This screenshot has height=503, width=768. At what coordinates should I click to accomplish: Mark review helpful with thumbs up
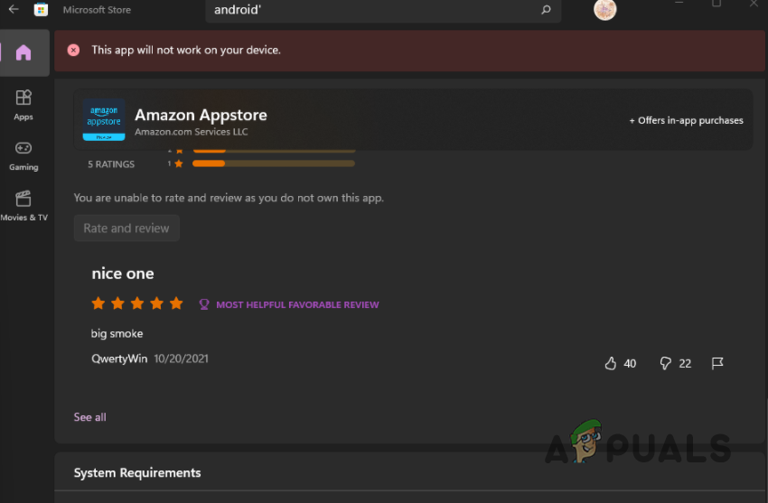(x=610, y=363)
